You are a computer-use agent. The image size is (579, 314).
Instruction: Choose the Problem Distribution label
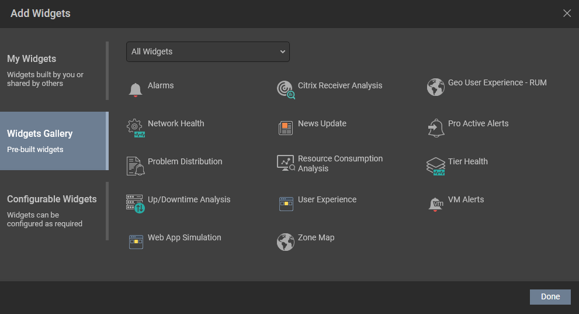tap(185, 161)
